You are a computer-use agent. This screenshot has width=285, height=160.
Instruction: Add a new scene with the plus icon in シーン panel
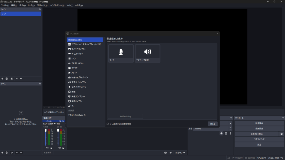pos(2,79)
